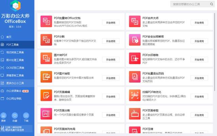Click 开始使用 for PDF页面编辑

coord(111,97)
